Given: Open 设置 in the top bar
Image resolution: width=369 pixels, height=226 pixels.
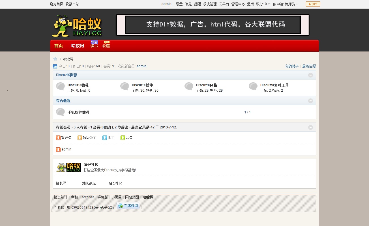Looking at the screenshot, I should tap(179, 4).
